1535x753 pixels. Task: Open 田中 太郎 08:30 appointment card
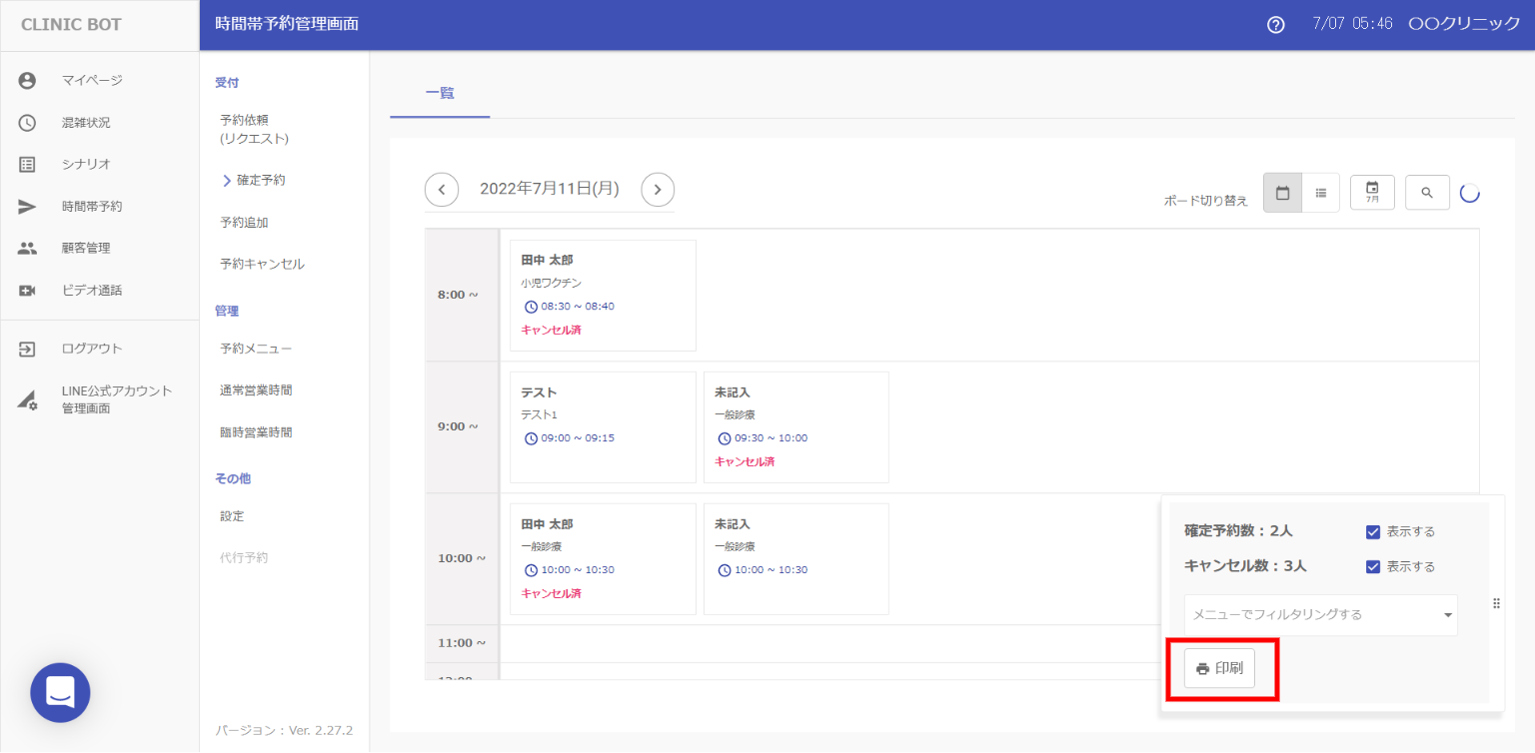[x=603, y=295]
